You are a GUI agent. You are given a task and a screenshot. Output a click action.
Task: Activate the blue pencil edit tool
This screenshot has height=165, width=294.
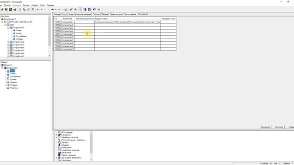[71, 9]
